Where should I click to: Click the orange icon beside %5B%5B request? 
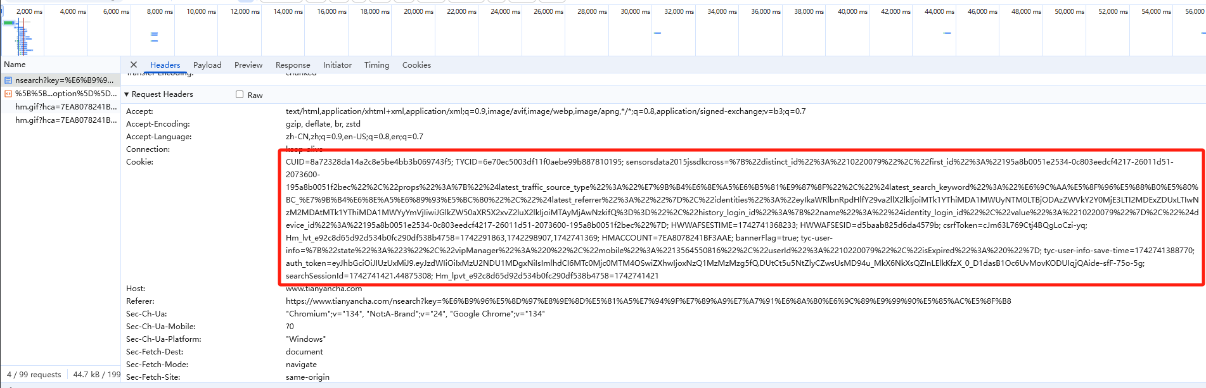pyautogui.click(x=8, y=94)
